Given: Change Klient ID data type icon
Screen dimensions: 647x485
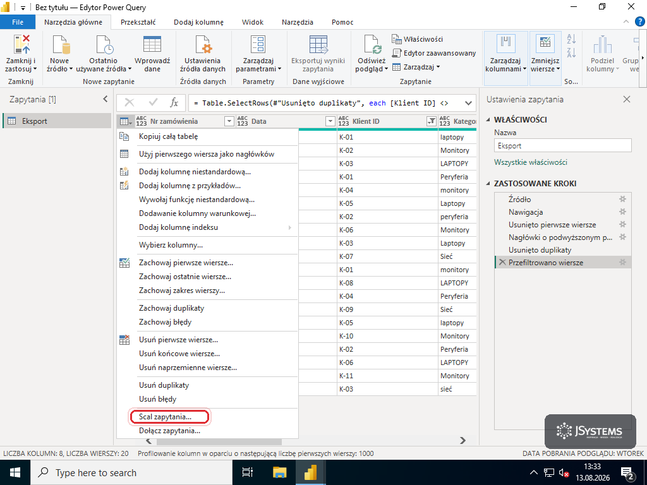Looking at the screenshot, I should coord(343,121).
